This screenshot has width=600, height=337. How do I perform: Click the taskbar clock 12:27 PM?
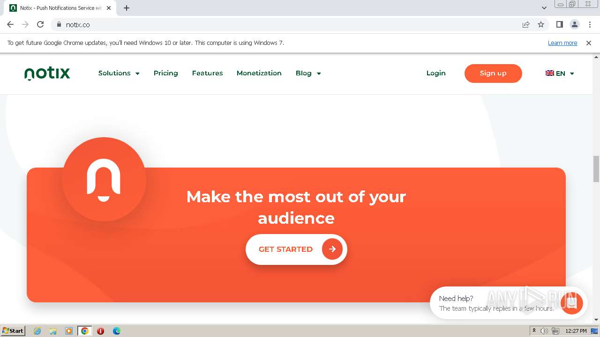pos(576,331)
